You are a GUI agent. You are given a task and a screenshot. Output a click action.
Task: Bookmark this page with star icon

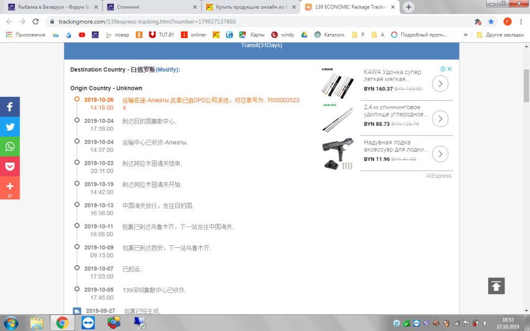(x=491, y=22)
